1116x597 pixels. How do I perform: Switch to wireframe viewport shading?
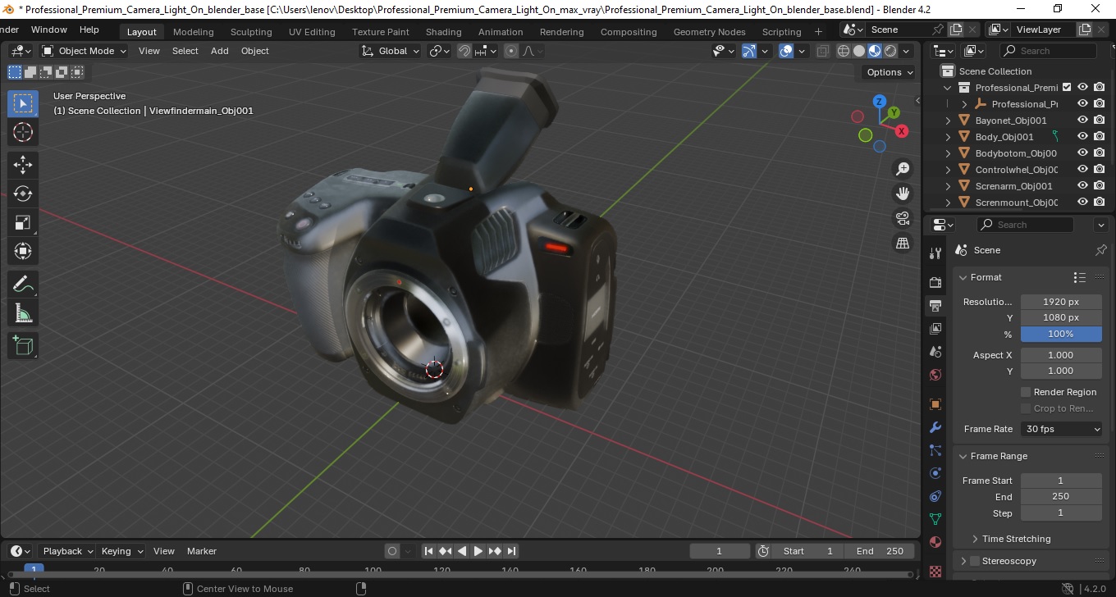(843, 51)
